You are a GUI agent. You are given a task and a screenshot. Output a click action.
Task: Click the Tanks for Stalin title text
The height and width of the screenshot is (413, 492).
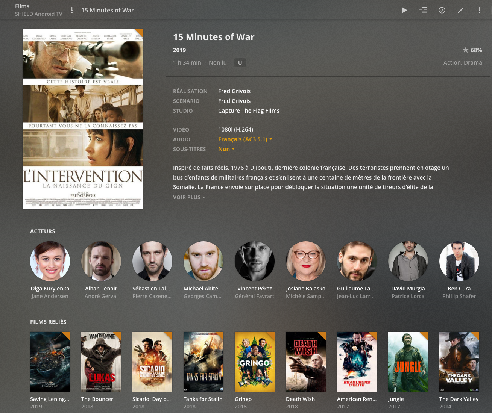coord(203,399)
